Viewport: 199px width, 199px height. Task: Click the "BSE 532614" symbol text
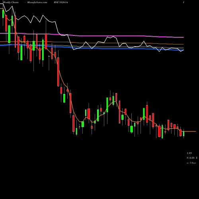coord(61,2)
